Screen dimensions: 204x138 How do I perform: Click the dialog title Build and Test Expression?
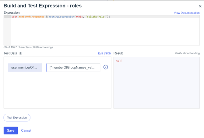point(43,6)
